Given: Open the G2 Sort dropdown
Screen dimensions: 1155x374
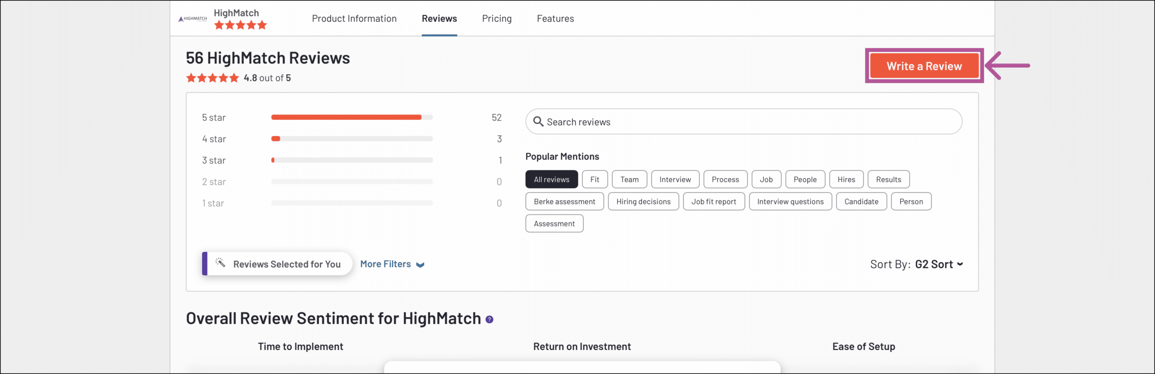Looking at the screenshot, I should (x=938, y=265).
